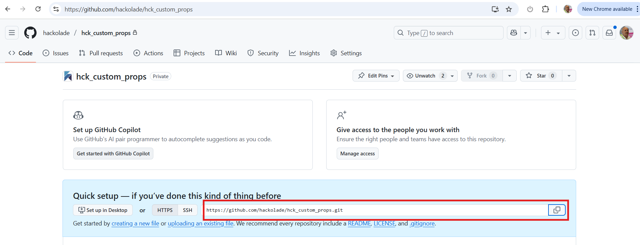Open the Edit Pins dropdown
Viewport: 640px width, 245px height.
point(376,75)
